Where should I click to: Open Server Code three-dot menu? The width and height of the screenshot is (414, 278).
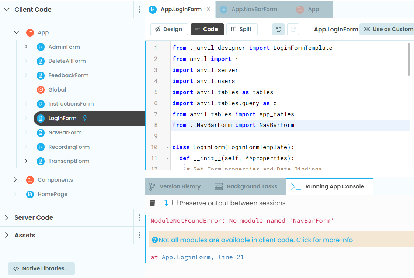click(139, 217)
